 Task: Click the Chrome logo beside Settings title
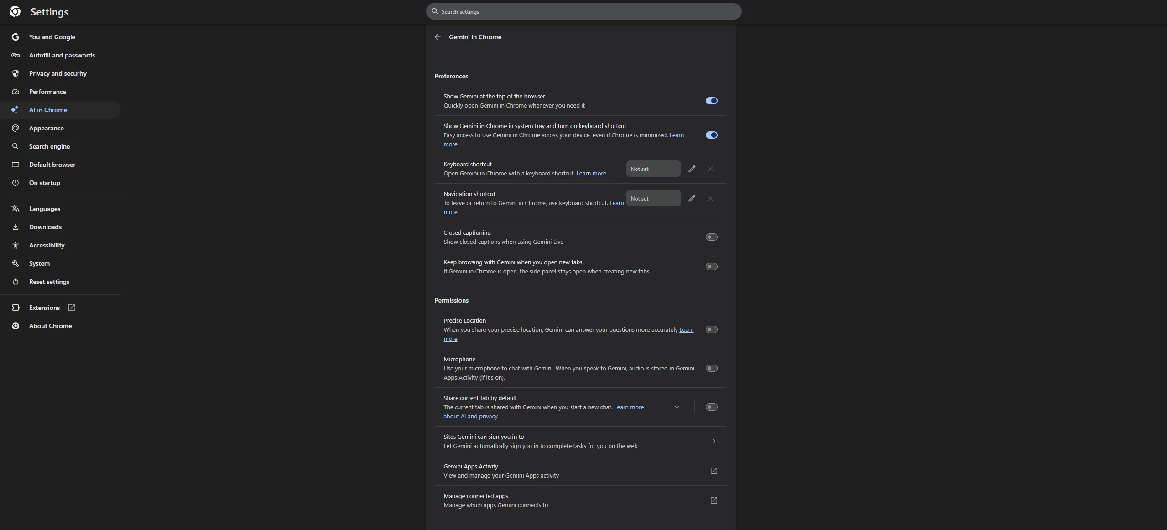coord(15,12)
